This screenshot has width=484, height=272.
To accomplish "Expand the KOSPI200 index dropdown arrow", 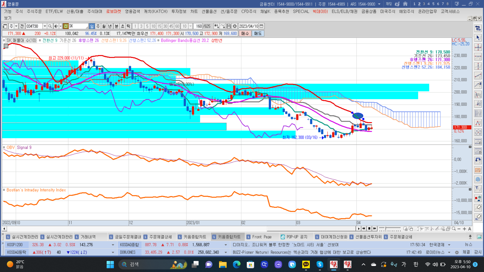I will pyautogui.click(x=113, y=245).
